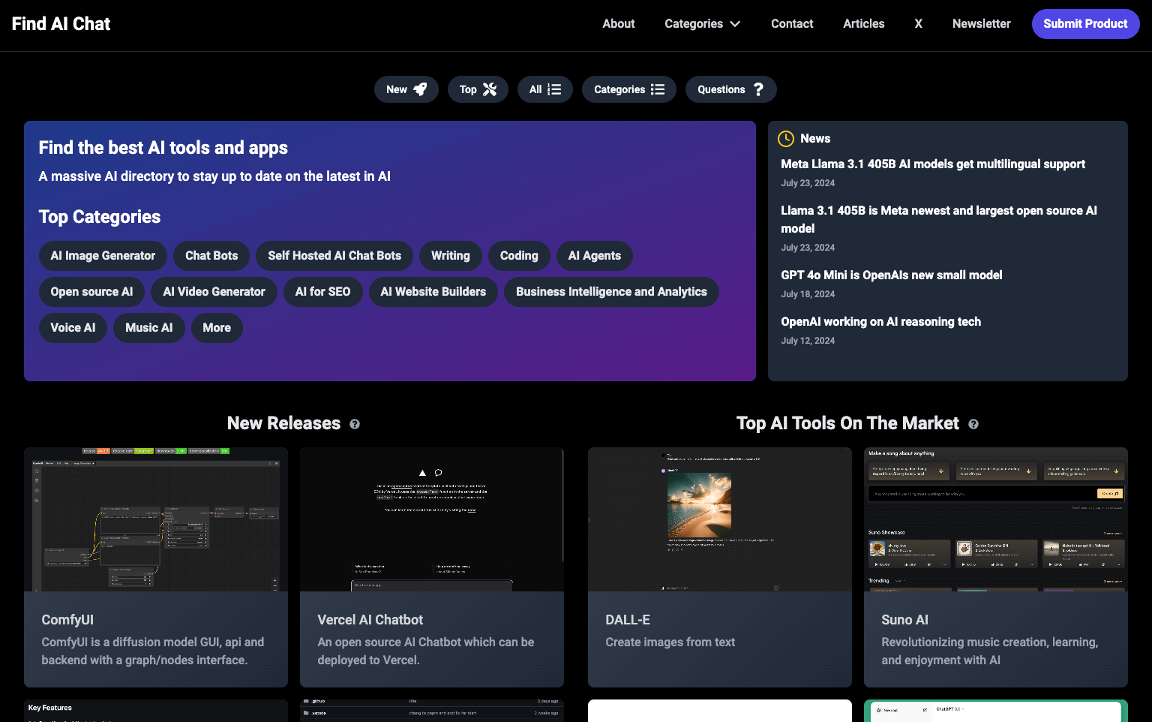The image size is (1152, 722).
Task: Click the help icon next to Top AI Tools
Action: (x=973, y=424)
